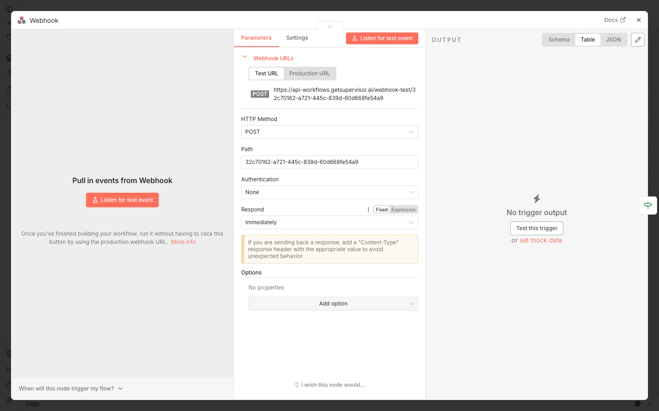Viewport: 659px width, 411px height.
Task: Click the Path input field
Action: pyautogui.click(x=329, y=162)
